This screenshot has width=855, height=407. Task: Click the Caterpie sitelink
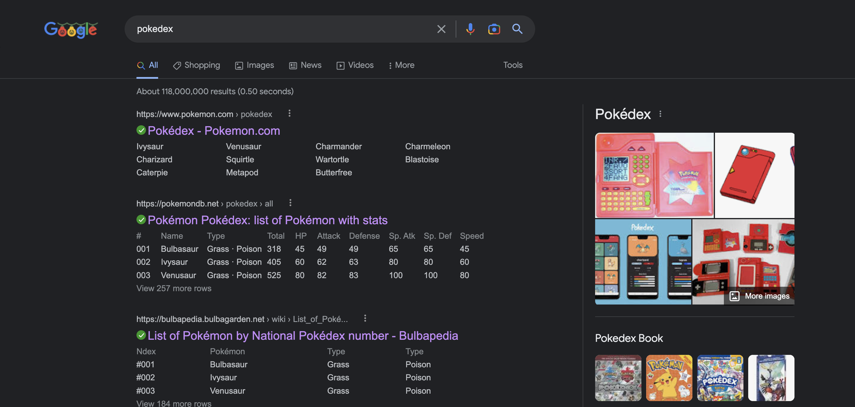pyautogui.click(x=152, y=173)
